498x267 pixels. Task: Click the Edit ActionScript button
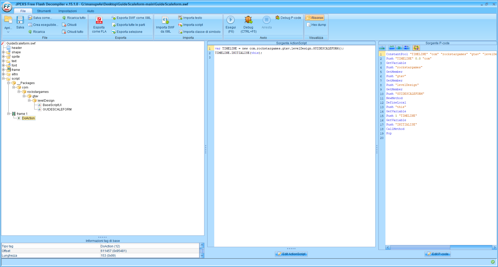pos(291,254)
